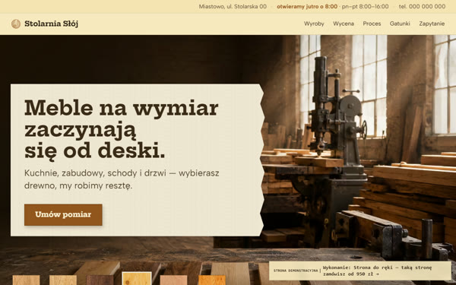The image size is (456, 285).
Task: Select Proces in the navigation
Action: pyautogui.click(x=372, y=24)
